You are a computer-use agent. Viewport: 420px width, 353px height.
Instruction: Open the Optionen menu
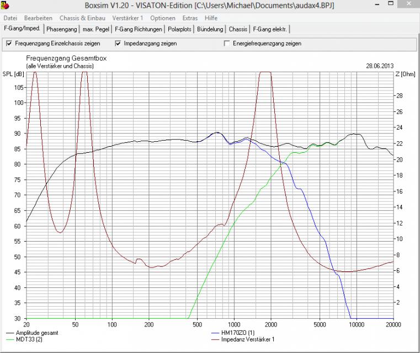(x=163, y=18)
